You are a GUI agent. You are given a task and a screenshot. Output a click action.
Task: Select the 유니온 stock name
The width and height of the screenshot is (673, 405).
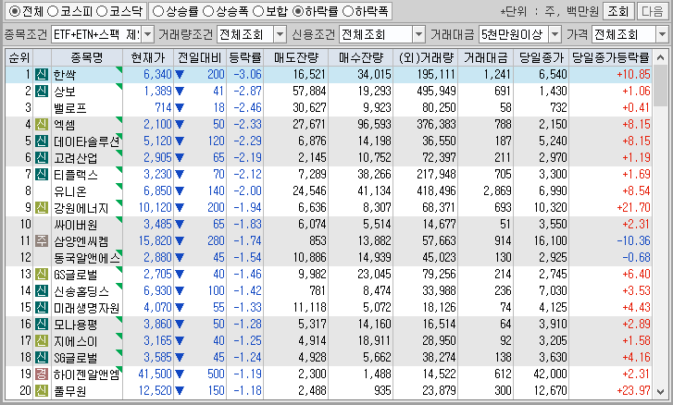click(x=70, y=191)
